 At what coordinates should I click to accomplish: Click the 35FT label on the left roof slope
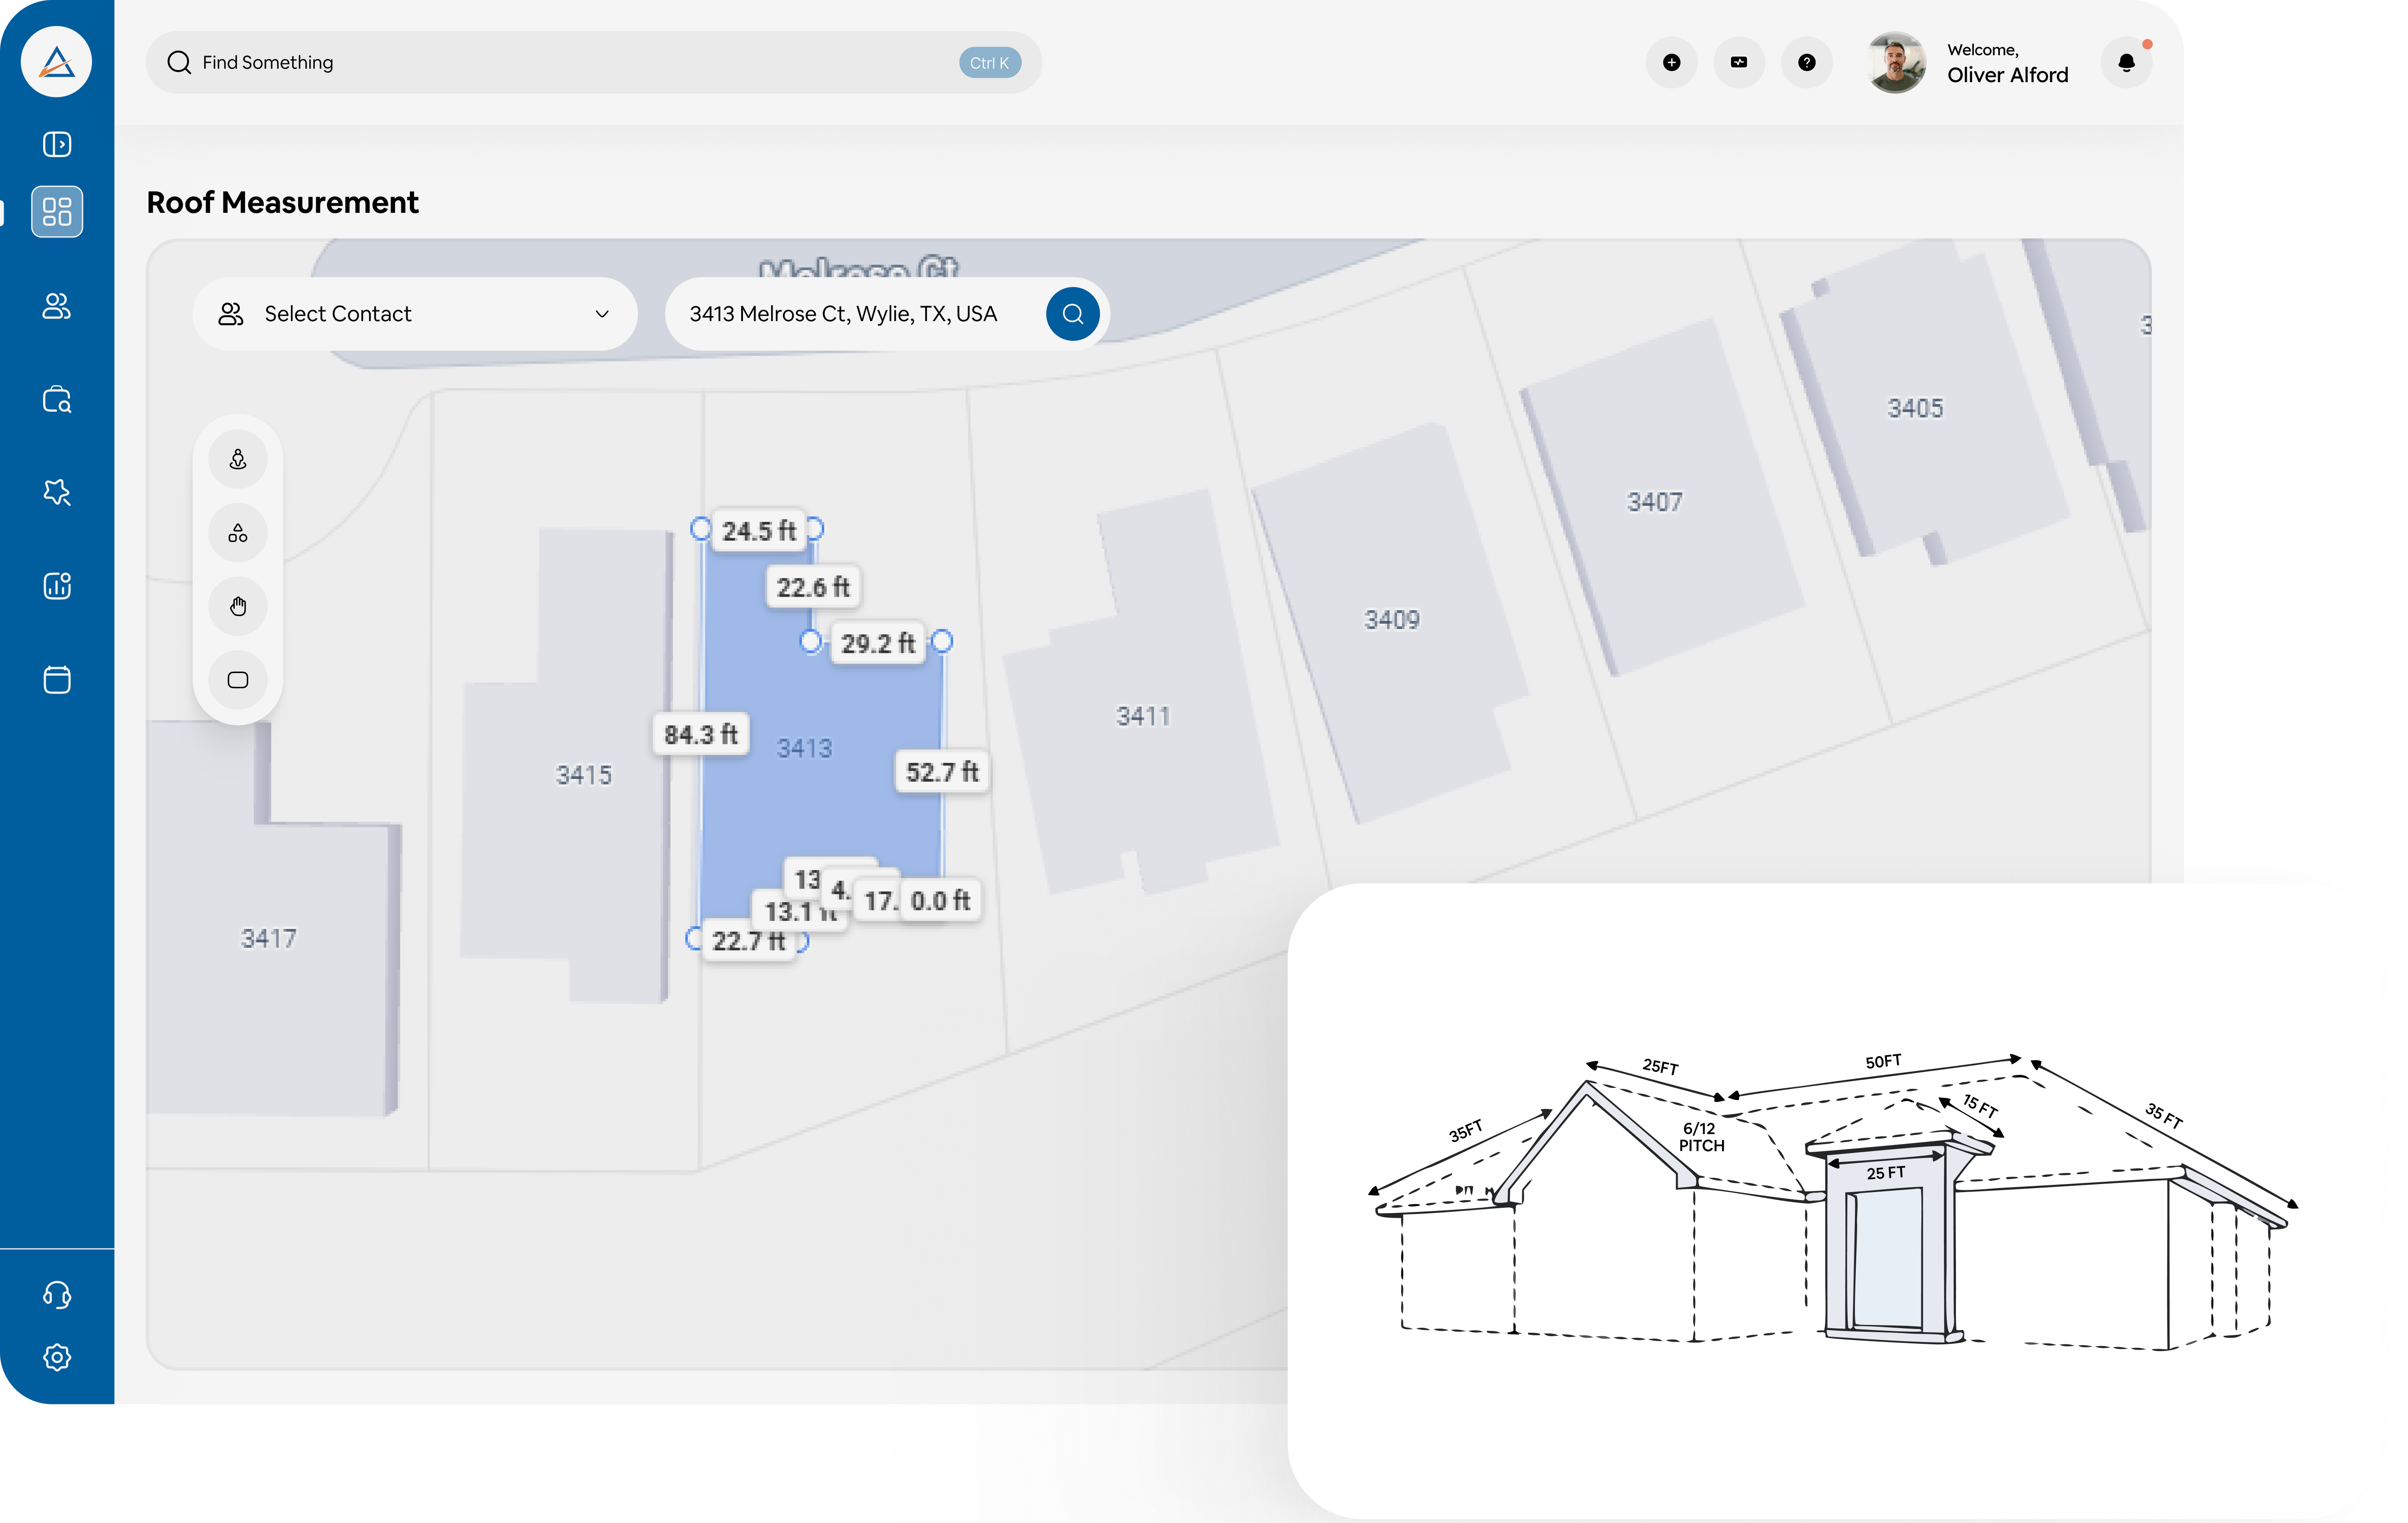pyautogui.click(x=1466, y=1131)
